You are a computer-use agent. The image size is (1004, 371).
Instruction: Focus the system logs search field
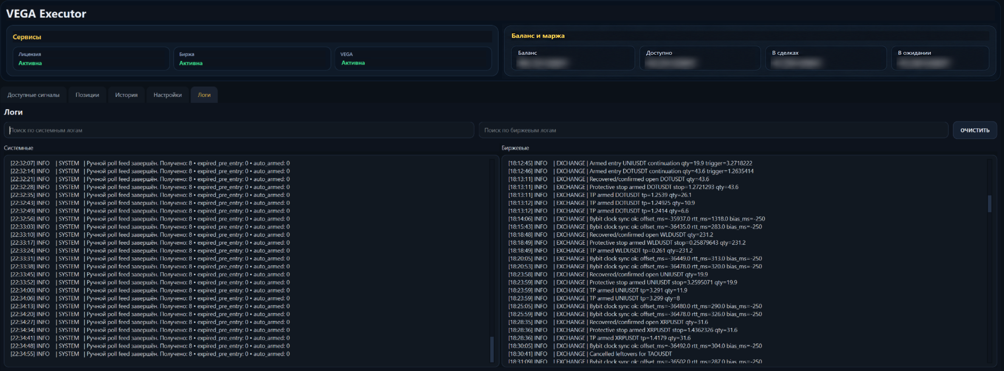tap(239, 130)
